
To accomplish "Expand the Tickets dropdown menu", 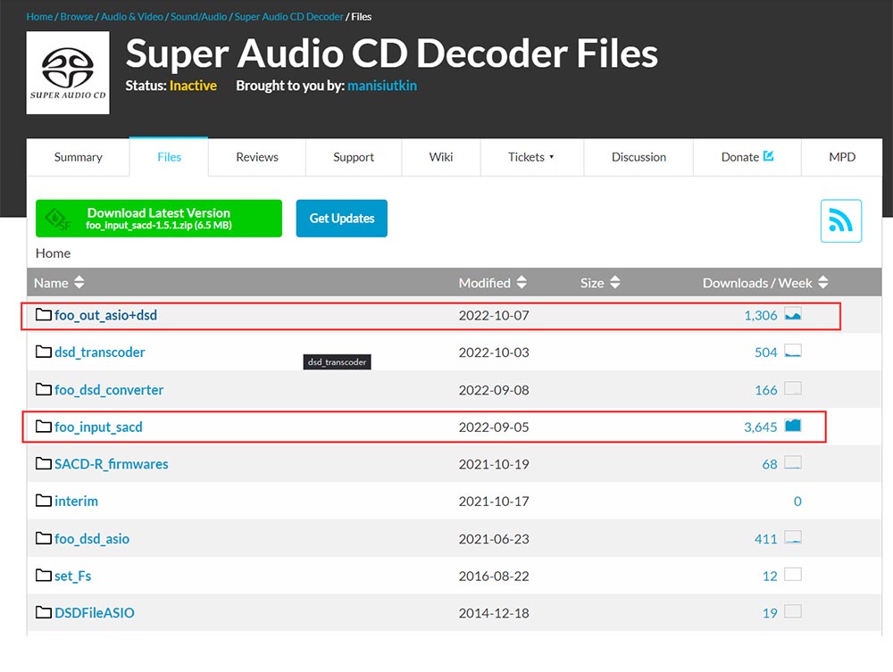I will [x=531, y=157].
